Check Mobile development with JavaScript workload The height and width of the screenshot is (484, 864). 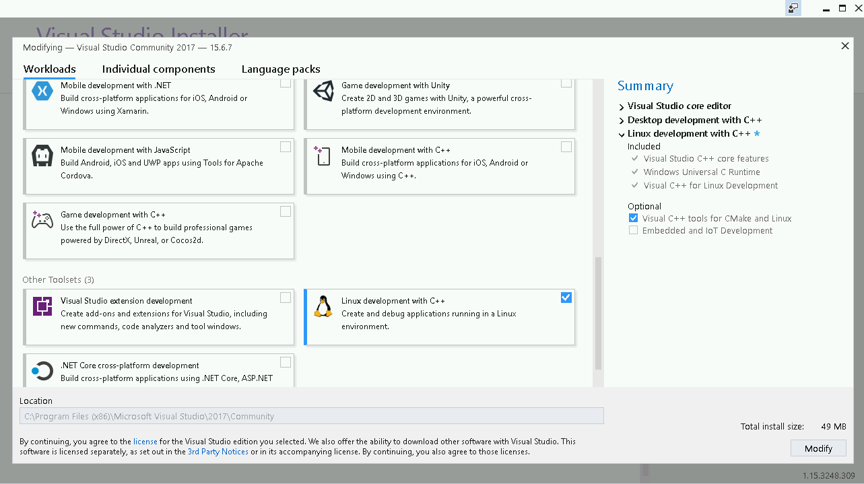286,147
